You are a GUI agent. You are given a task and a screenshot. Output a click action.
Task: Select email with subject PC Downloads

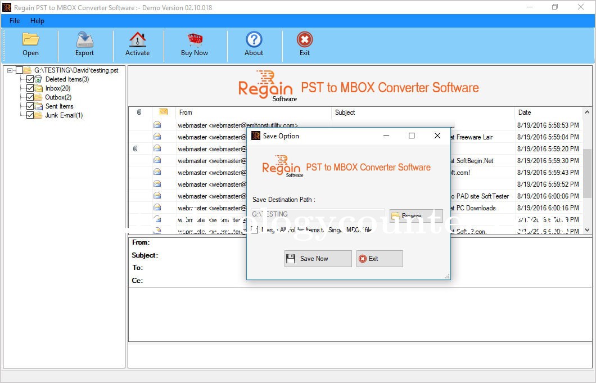476,208
